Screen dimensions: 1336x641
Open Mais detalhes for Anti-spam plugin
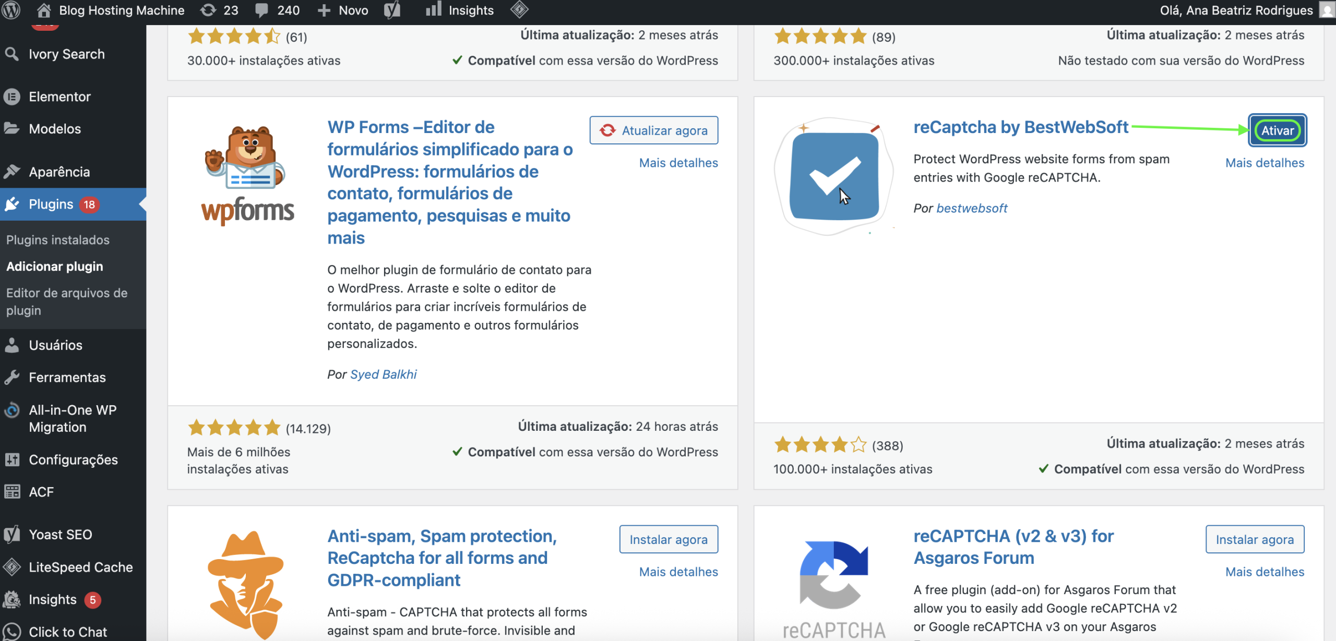coord(678,572)
